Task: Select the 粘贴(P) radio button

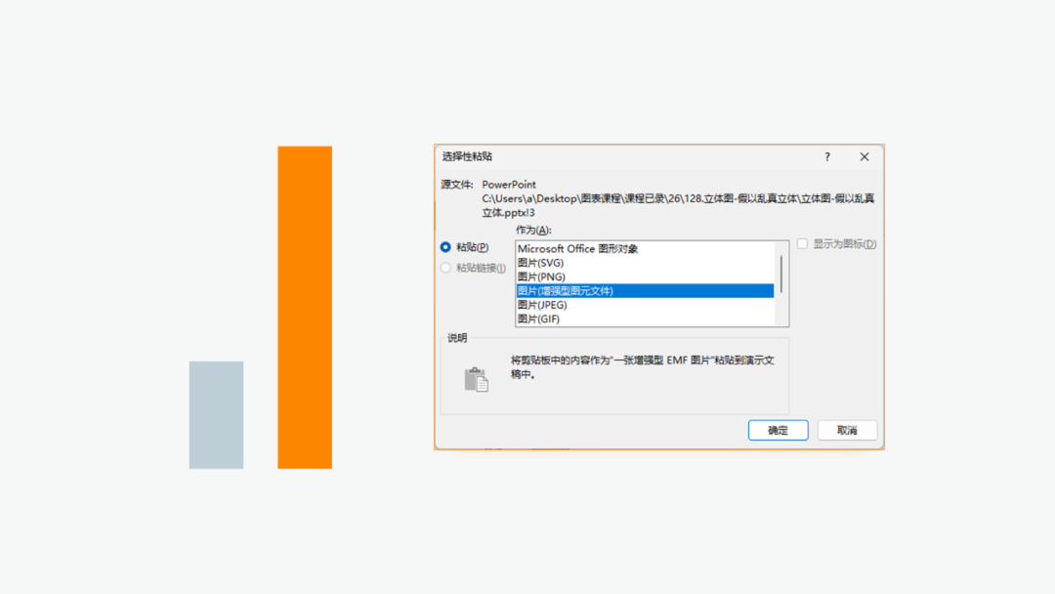Action: 445,247
